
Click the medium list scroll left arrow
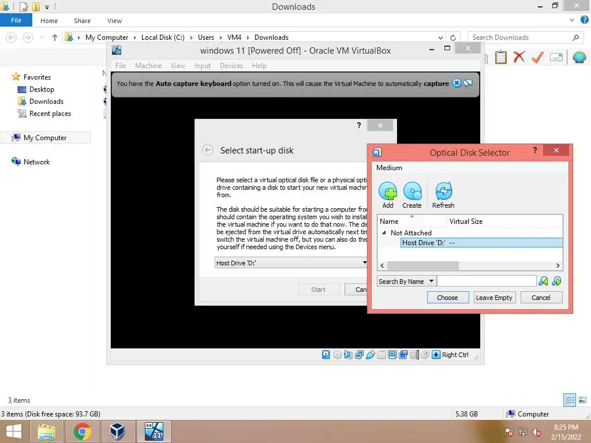pos(382,265)
